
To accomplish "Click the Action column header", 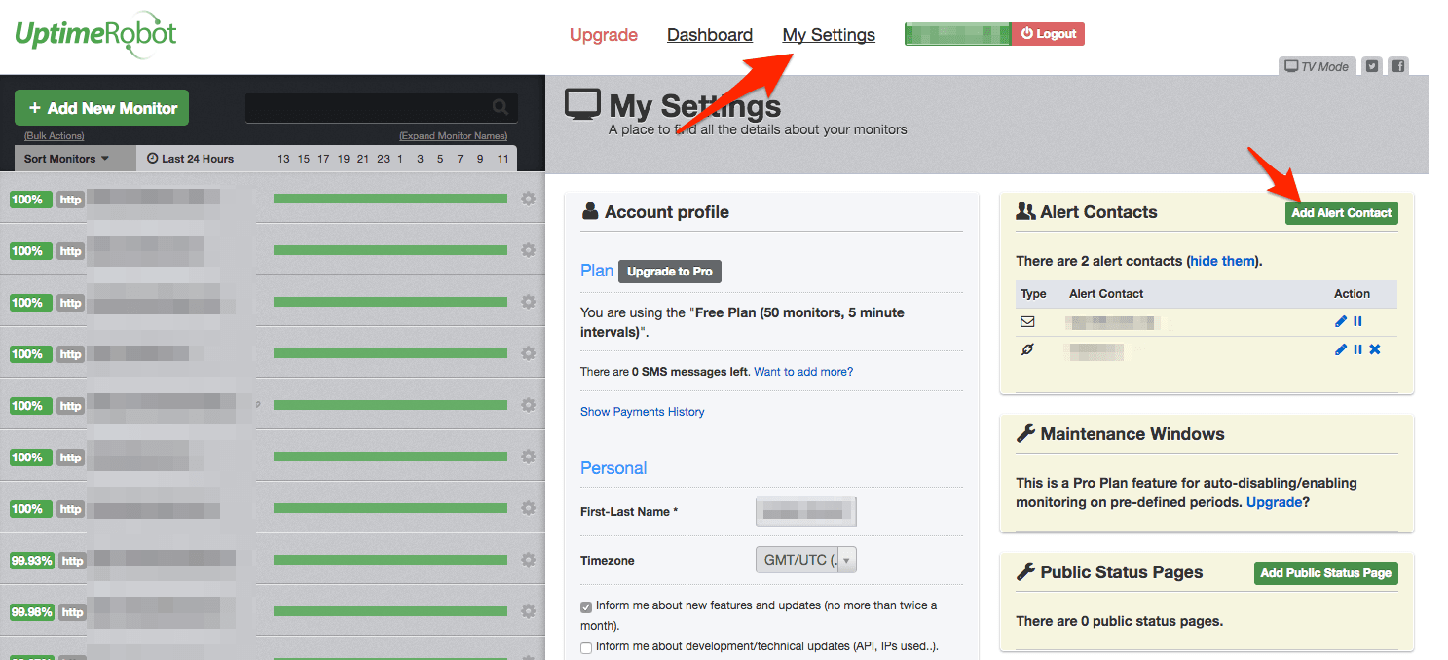I will click(1352, 294).
